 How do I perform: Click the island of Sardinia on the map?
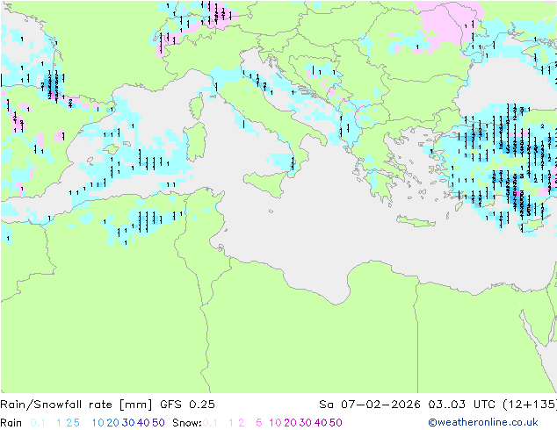tap(196, 142)
